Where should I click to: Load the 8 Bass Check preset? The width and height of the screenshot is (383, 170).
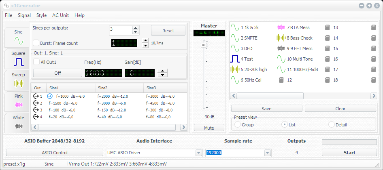[x=281, y=38]
